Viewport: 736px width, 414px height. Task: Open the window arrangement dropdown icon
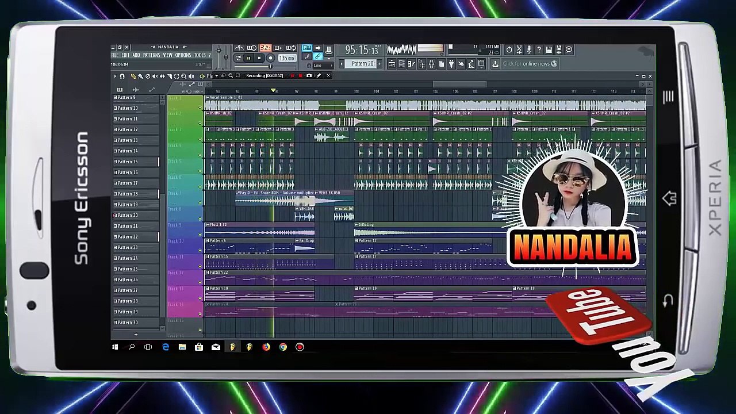coord(481,64)
